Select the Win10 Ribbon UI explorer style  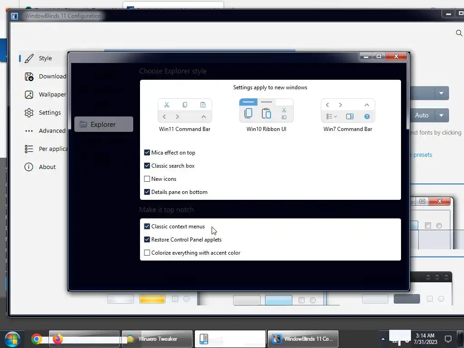pyautogui.click(x=266, y=115)
